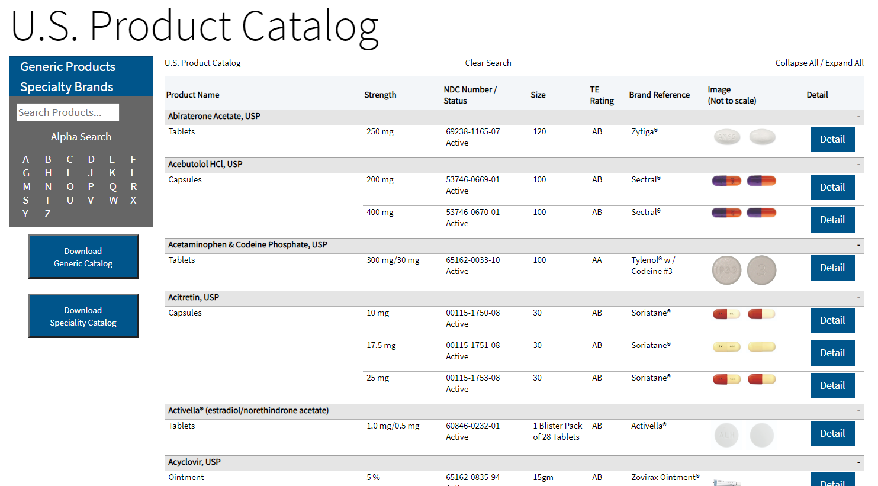The image size is (878, 486).
Task: Collapse the Abiraterone Acetate, USP section
Action: tap(858, 117)
